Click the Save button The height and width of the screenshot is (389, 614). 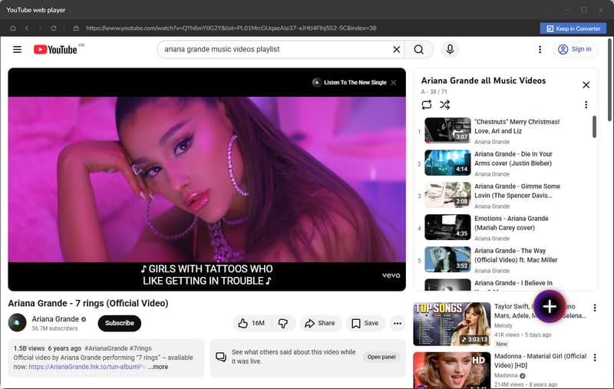tap(365, 323)
